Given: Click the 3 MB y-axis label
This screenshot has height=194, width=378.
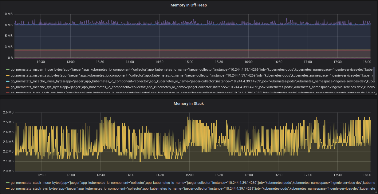Looking at the screenshot, I should coord(9,47).
